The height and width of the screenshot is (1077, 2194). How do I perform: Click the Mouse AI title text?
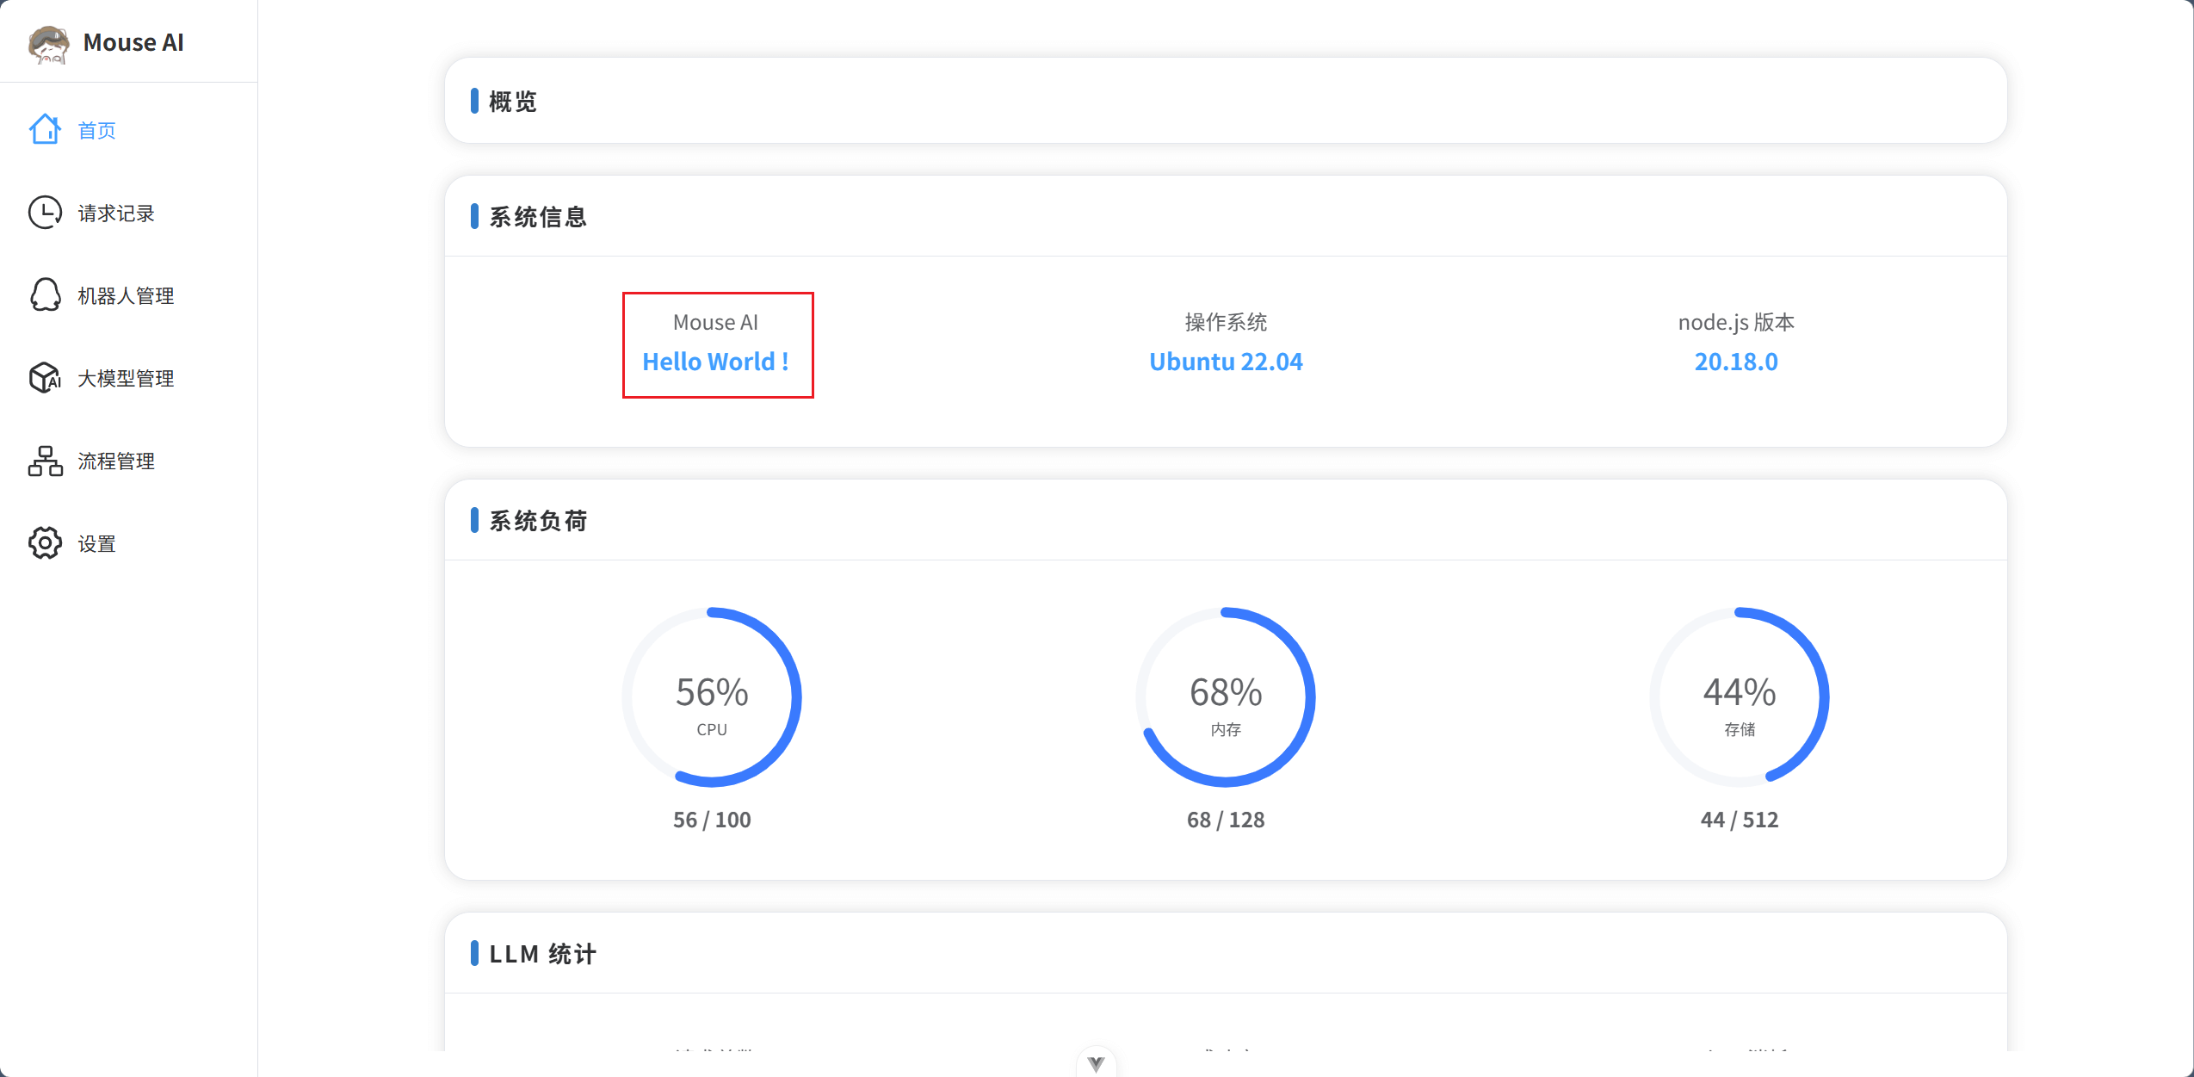click(x=133, y=43)
